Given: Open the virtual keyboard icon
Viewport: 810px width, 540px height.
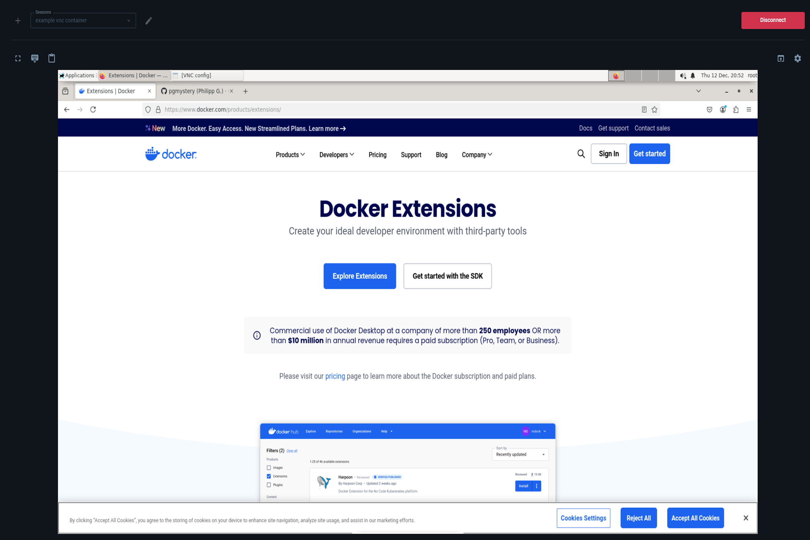Looking at the screenshot, I should (x=35, y=58).
